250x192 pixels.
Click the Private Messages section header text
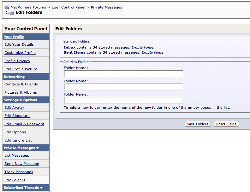[19, 148]
